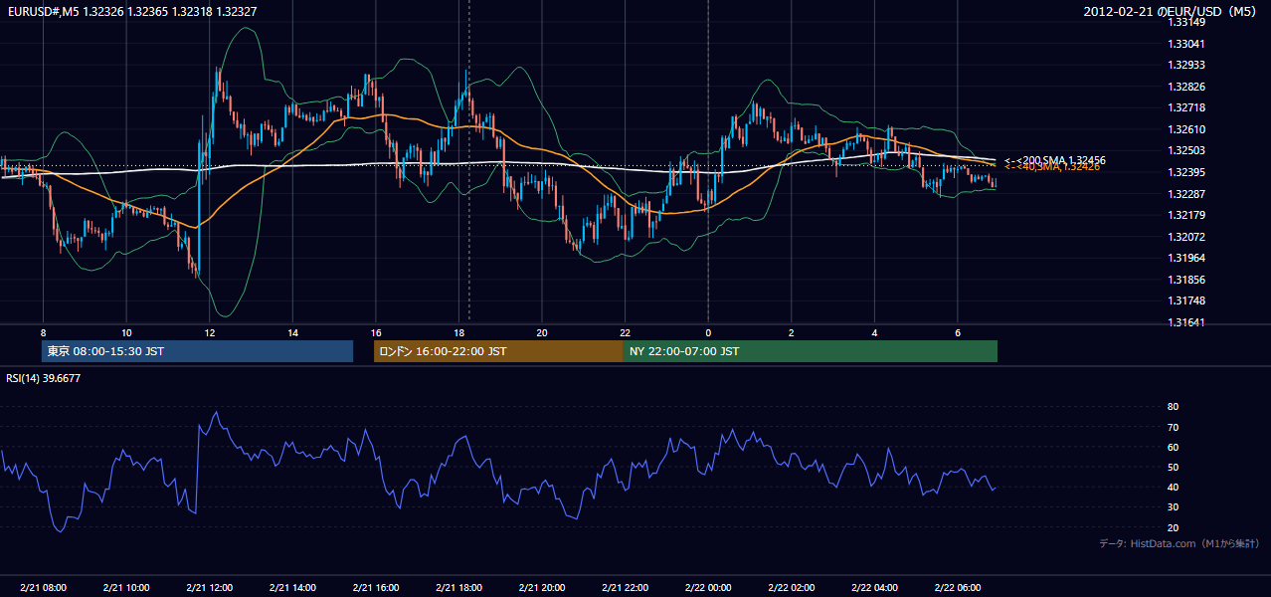Click hour tick 12 under price chart

210,332
